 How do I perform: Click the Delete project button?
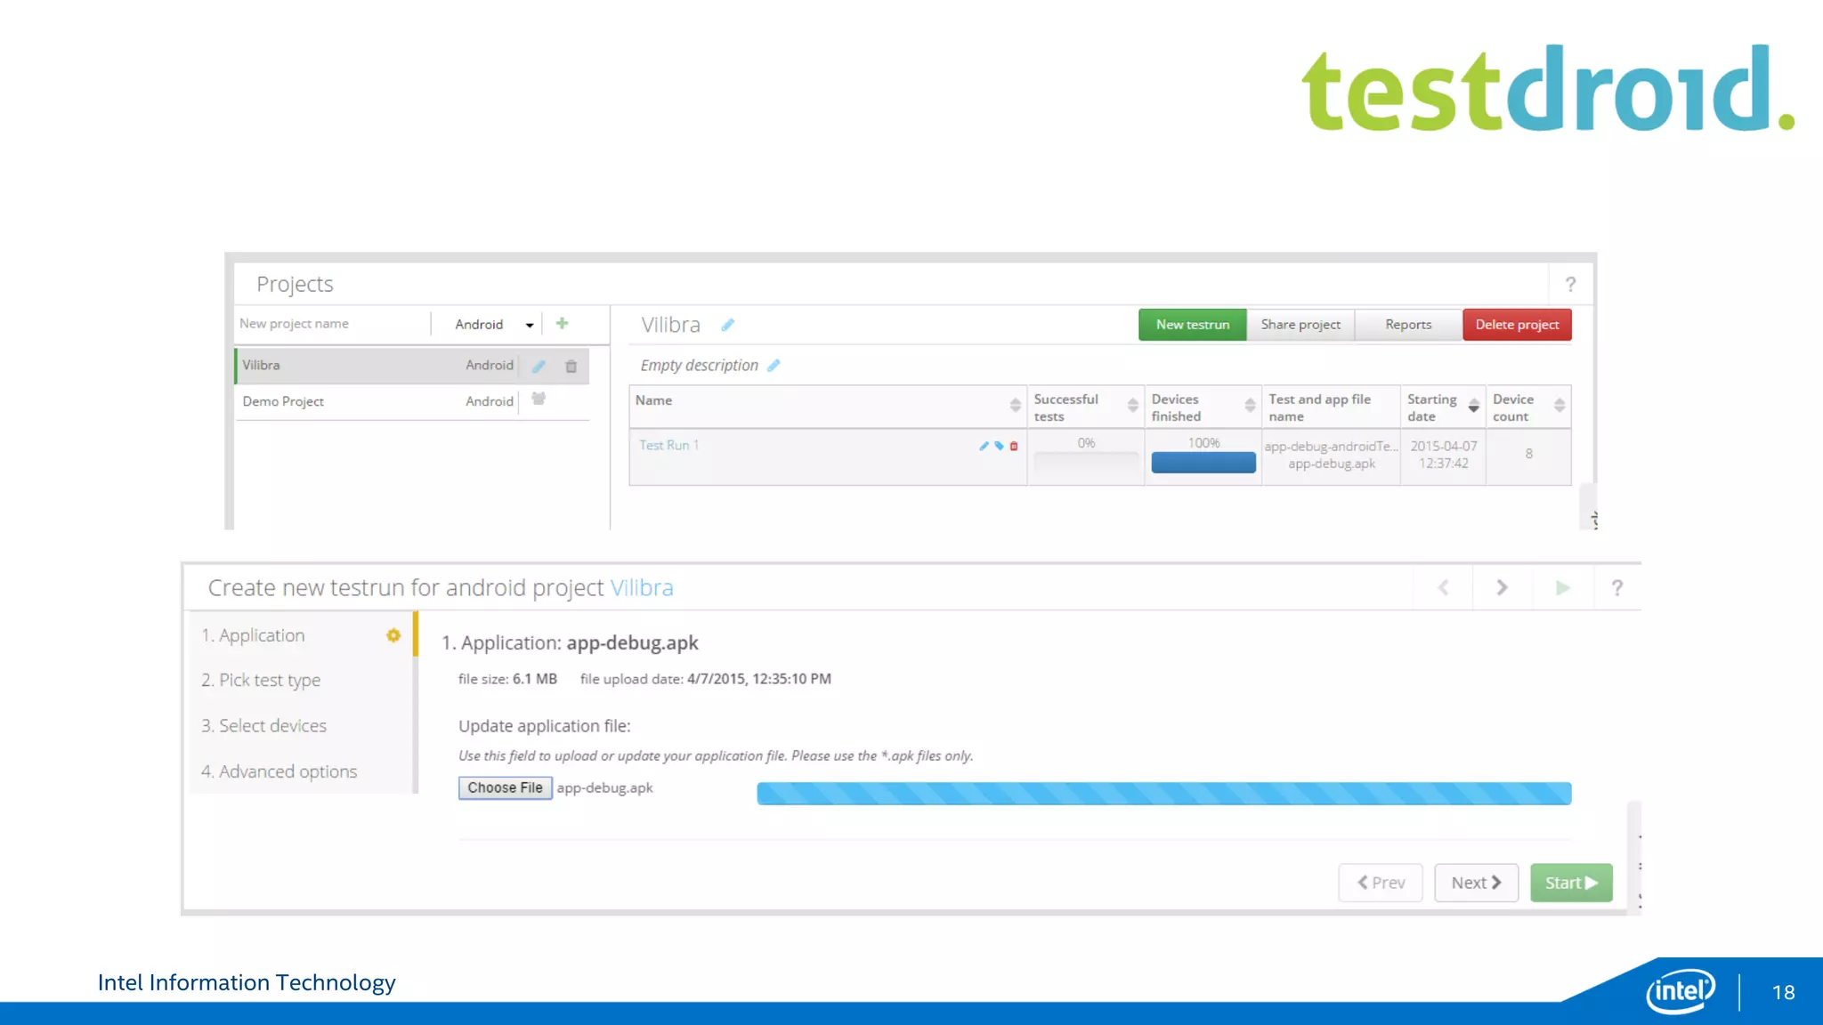tap(1516, 325)
